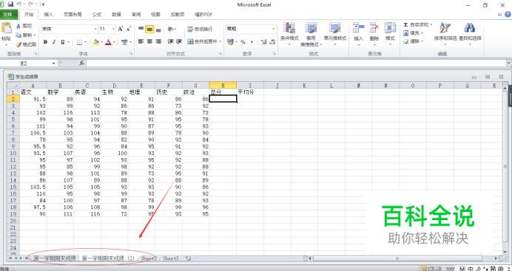Click the Fill Color paint bucket icon
This screenshot has height=271, width=512.
(95, 42)
